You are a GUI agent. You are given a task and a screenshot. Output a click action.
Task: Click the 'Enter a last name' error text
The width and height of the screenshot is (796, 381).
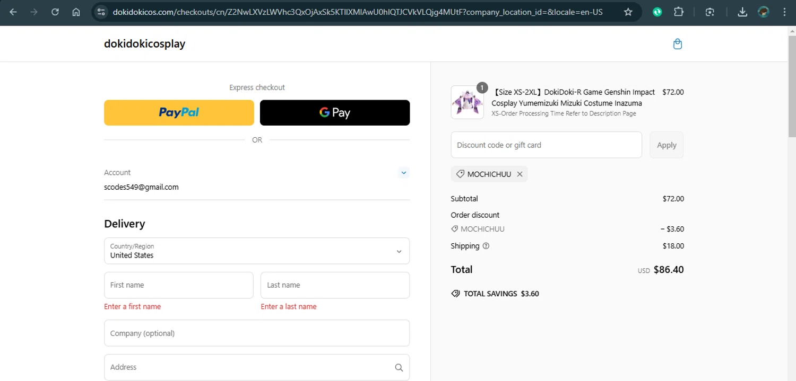coord(289,306)
